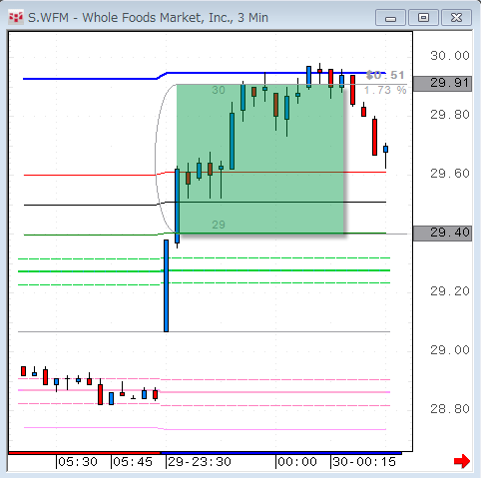The height and width of the screenshot is (478, 481).
Task: Click the 00:00 time axis label
Action: 297,462
